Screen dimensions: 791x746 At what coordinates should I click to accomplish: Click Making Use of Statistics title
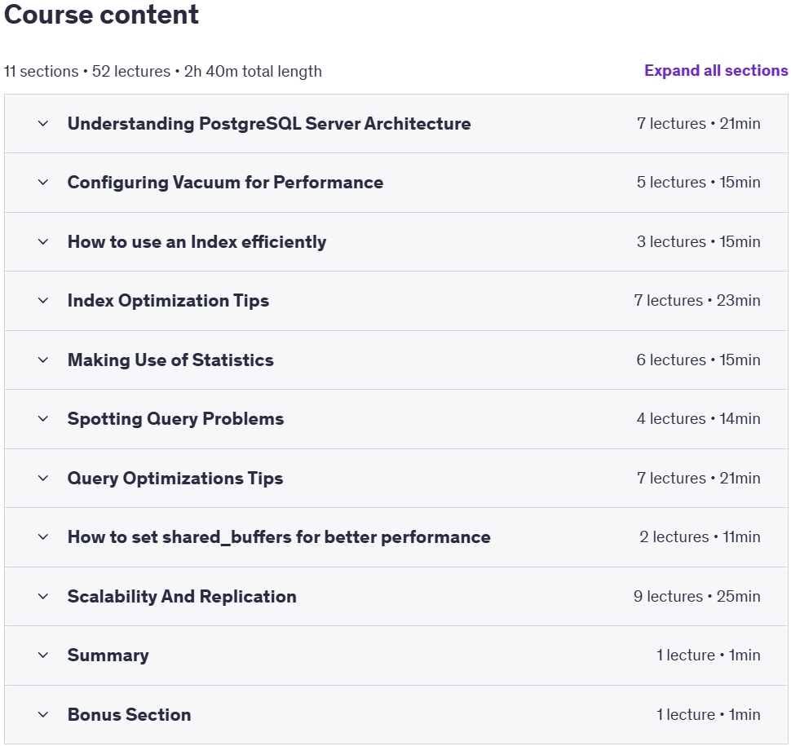click(x=170, y=360)
